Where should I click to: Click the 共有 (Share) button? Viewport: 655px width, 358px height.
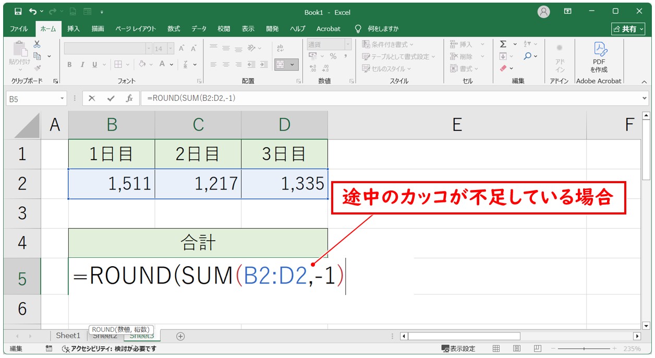[x=628, y=29]
